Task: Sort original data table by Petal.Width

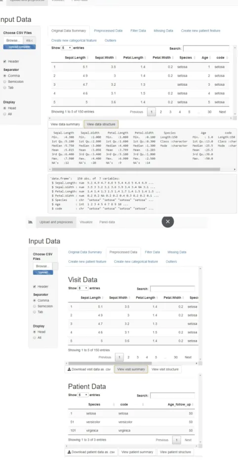Action: pos(163,58)
